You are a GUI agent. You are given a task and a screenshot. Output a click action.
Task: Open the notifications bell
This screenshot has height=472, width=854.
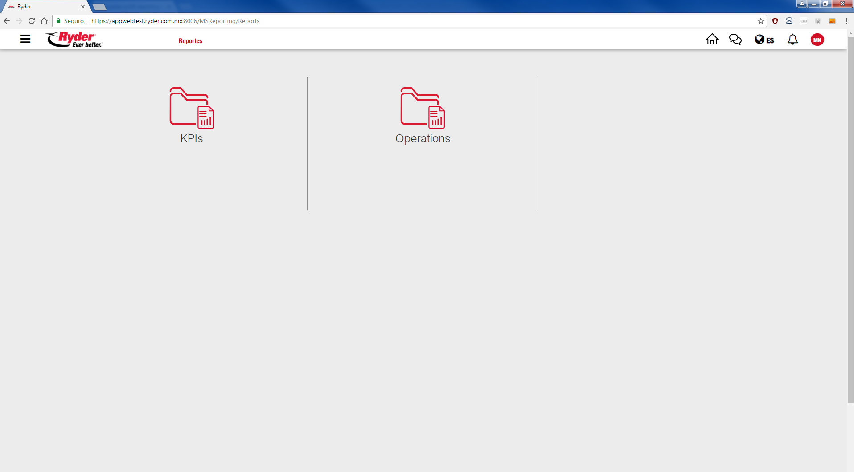[792, 40]
